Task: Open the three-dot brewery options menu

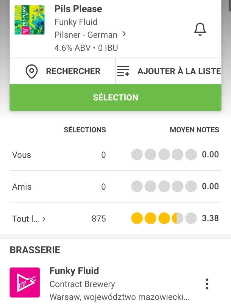Action: coord(207,284)
